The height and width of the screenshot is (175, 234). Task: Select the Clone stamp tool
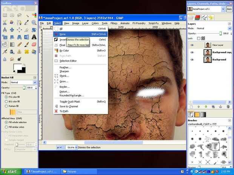tap(19, 52)
